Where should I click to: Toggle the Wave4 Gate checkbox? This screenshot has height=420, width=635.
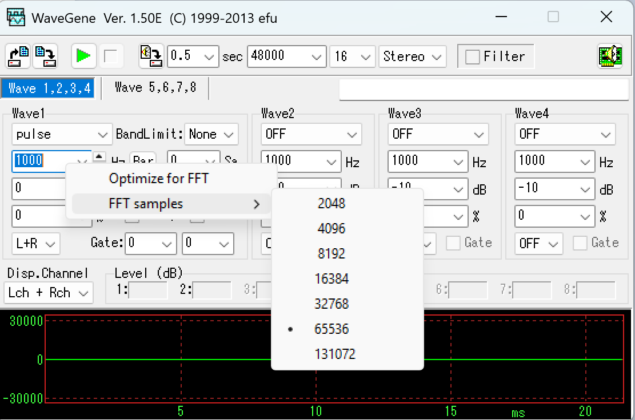point(580,243)
